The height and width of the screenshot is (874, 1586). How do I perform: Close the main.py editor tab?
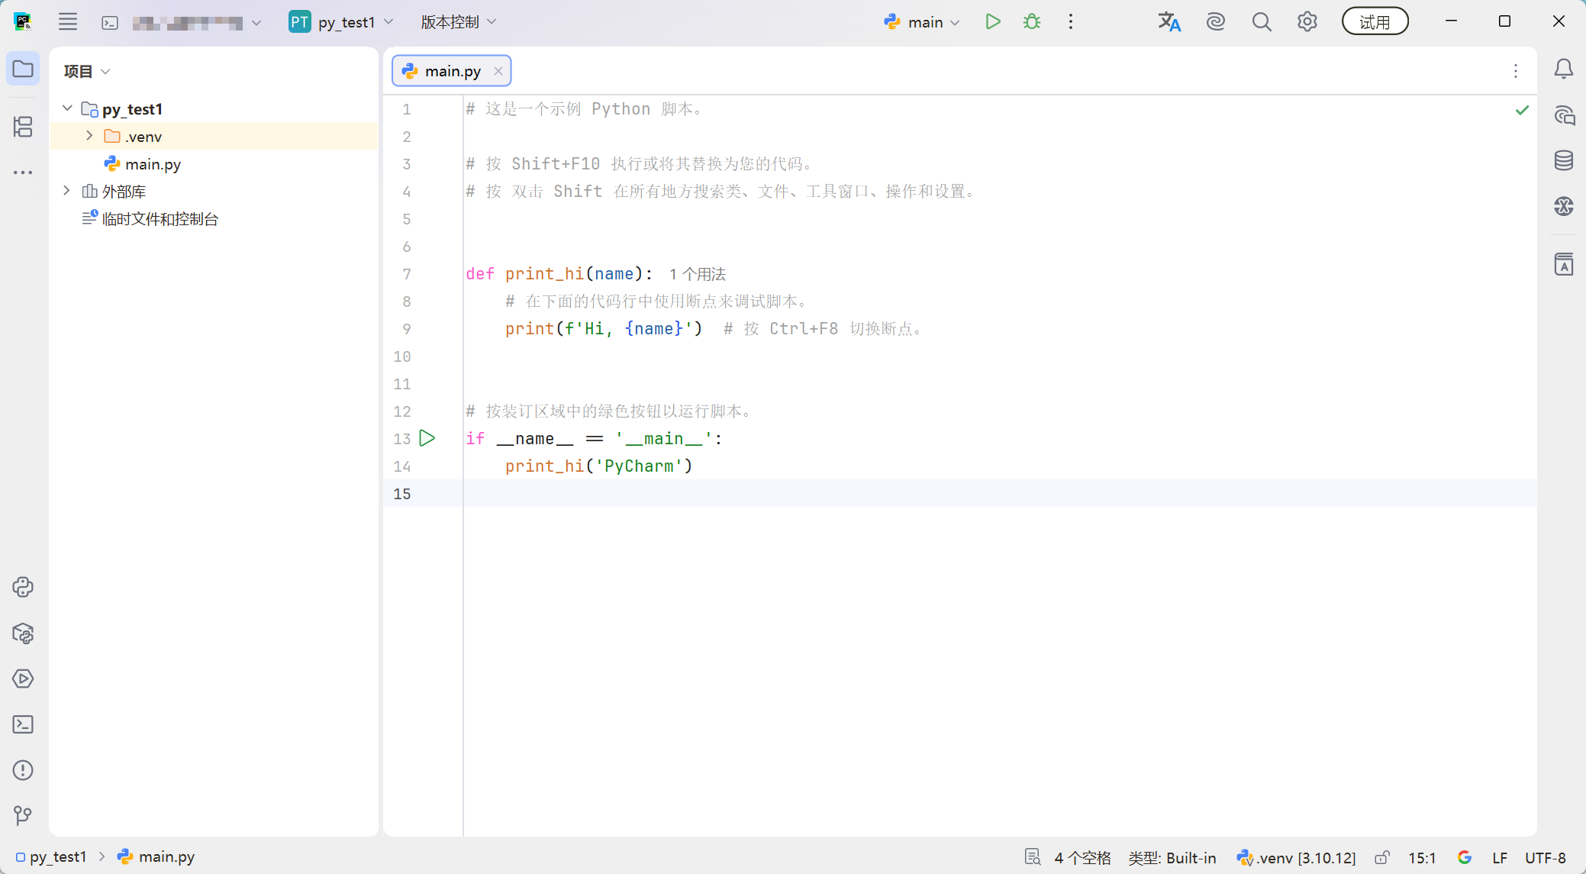click(498, 71)
